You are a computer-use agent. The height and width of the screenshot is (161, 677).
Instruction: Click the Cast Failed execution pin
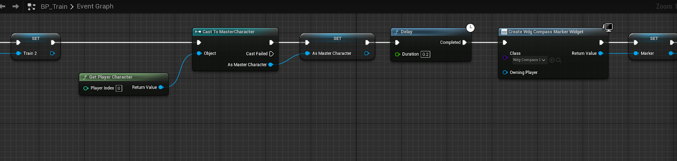pos(271,54)
